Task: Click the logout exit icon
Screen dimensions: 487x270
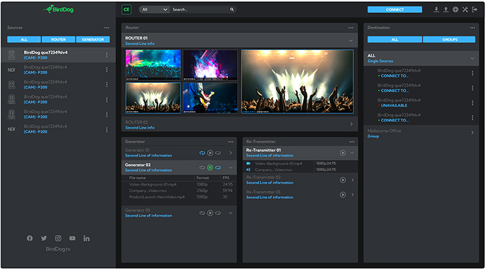Action: pos(475,10)
